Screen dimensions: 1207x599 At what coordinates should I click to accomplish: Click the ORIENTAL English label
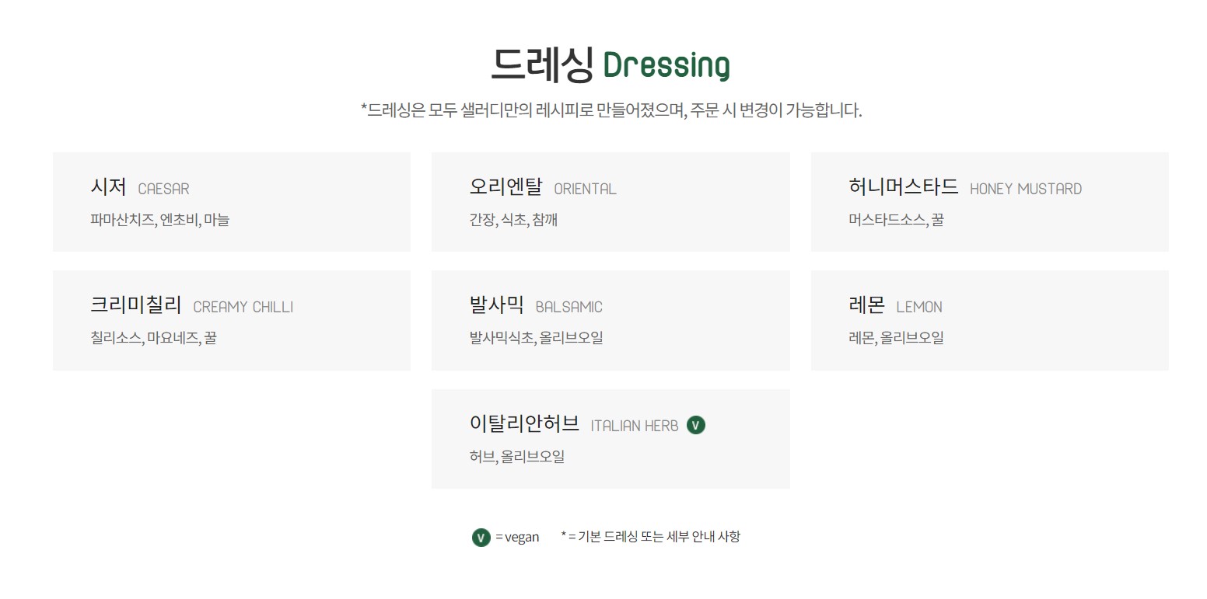coord(585,189)
